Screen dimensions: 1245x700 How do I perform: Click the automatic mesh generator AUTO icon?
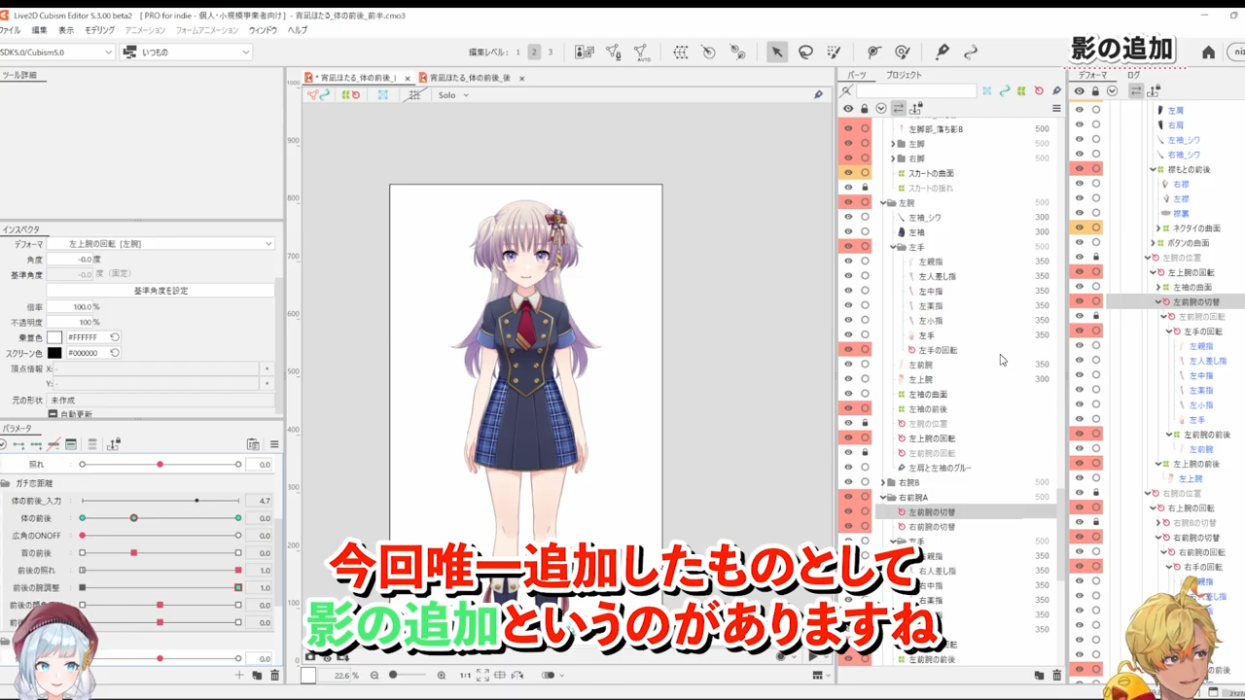pyautogui.click(x=641, y=52)
